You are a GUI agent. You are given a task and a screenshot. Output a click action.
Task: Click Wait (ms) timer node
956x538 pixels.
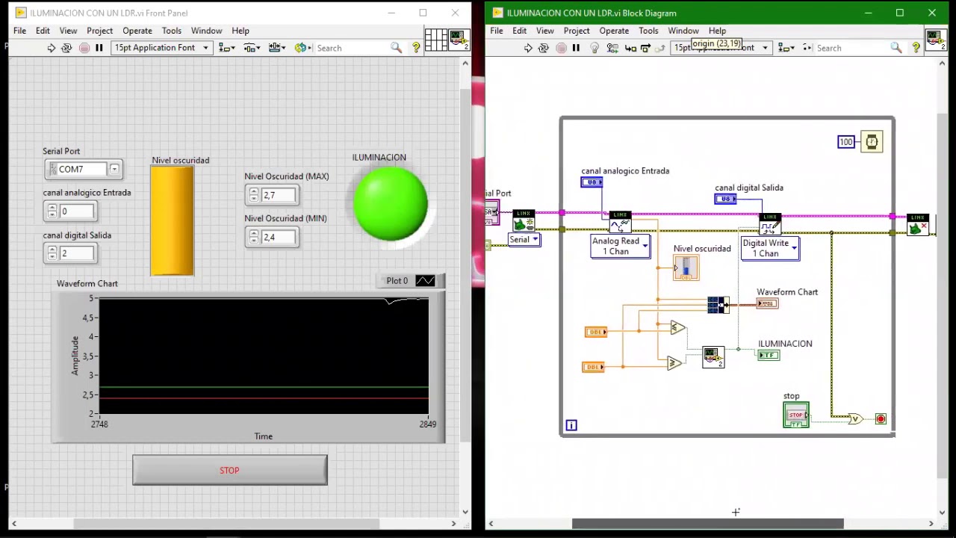point(872,142)
